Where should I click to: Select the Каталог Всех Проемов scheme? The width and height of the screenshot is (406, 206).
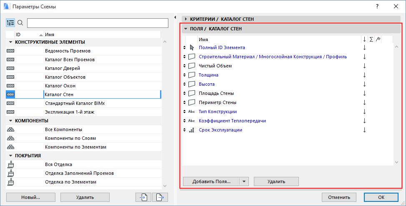[83, 60]
